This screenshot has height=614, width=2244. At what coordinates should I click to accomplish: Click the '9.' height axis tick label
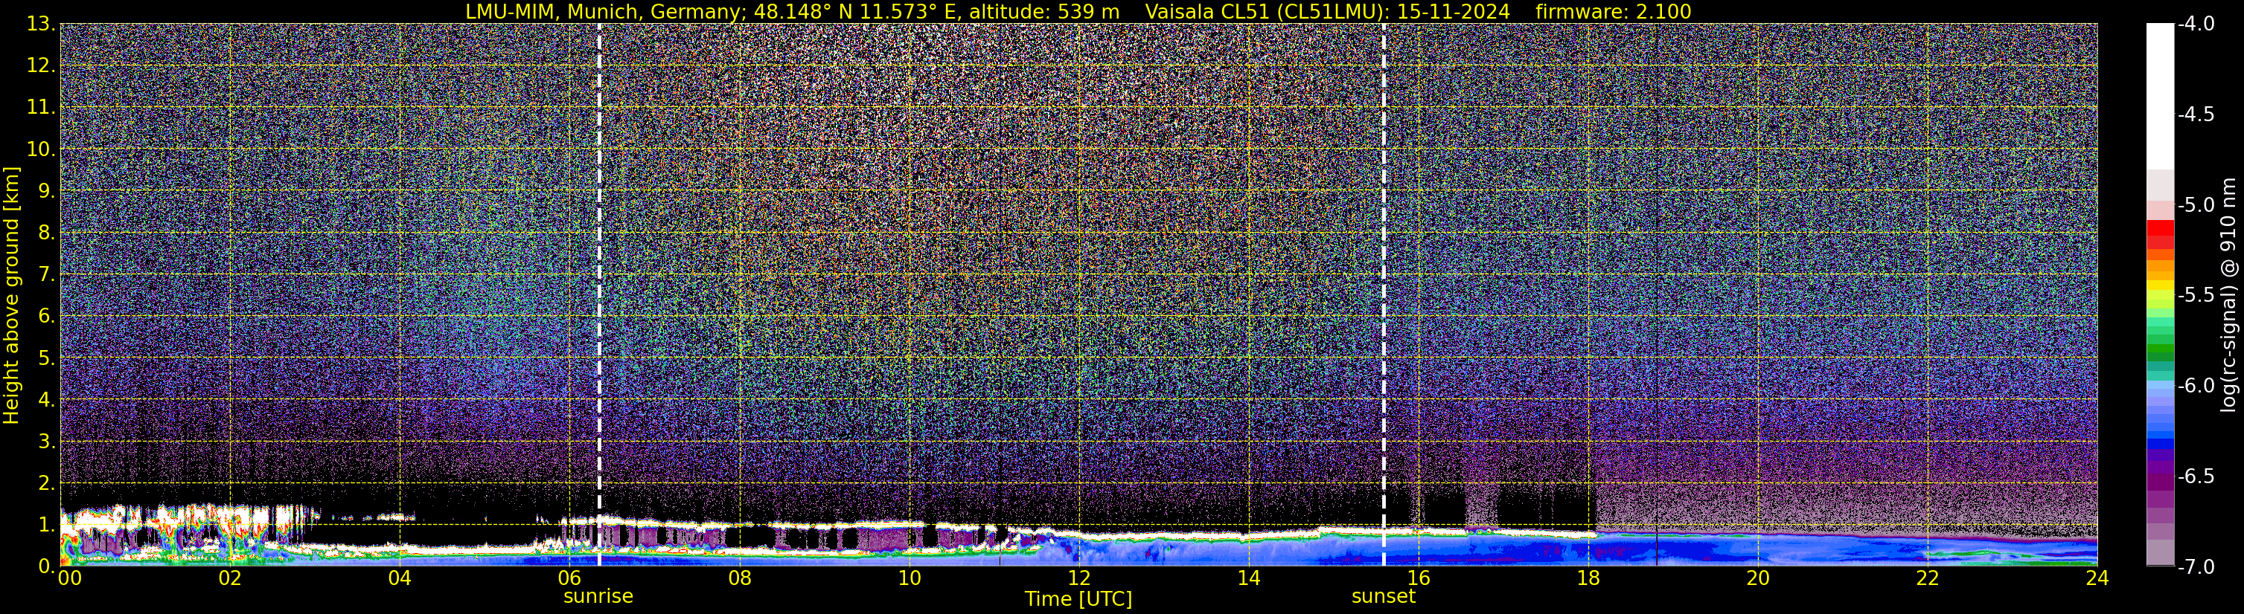46,191
